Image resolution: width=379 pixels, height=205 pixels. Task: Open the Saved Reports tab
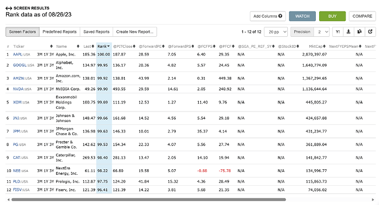96,32
